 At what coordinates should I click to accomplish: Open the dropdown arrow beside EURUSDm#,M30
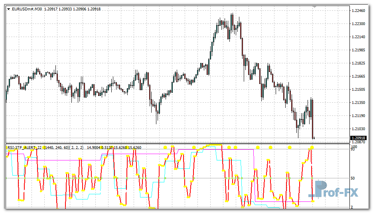8,9
